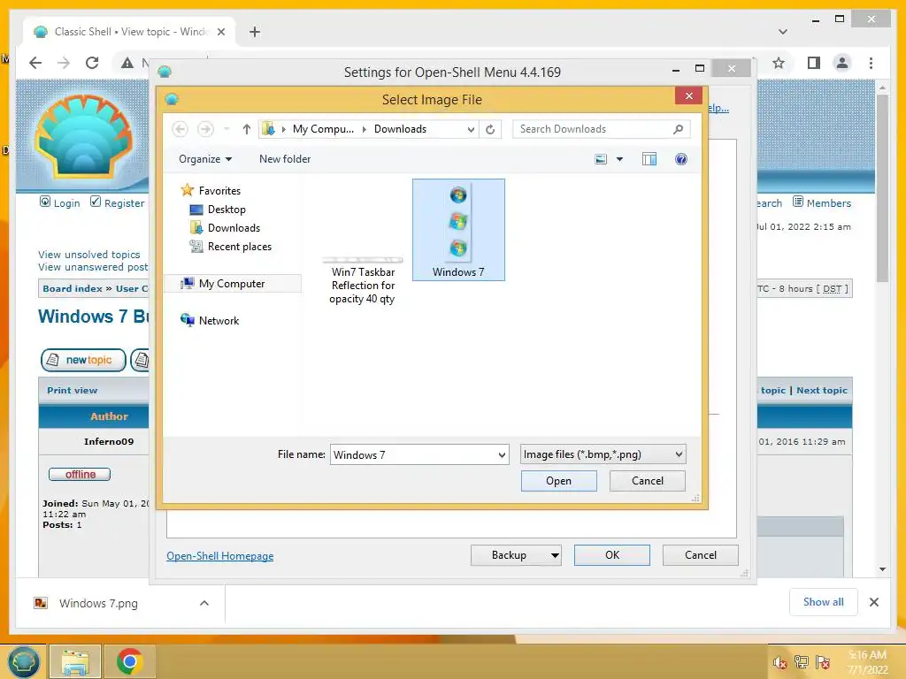
Task: Select the Windows 7 image thumbnail
Action: tap(458, 230)
